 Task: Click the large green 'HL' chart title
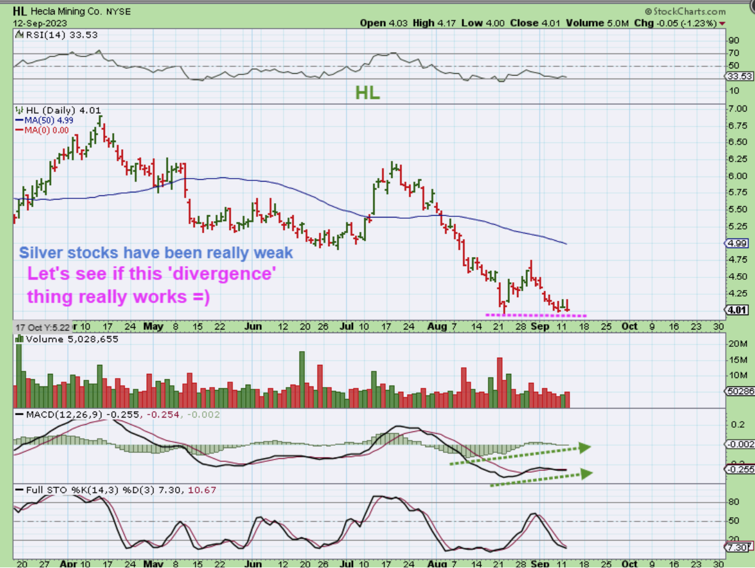pyautogui.click(x=367, y=92)
